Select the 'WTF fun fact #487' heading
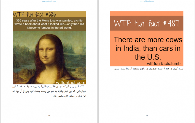 click(x=147, y=23)
